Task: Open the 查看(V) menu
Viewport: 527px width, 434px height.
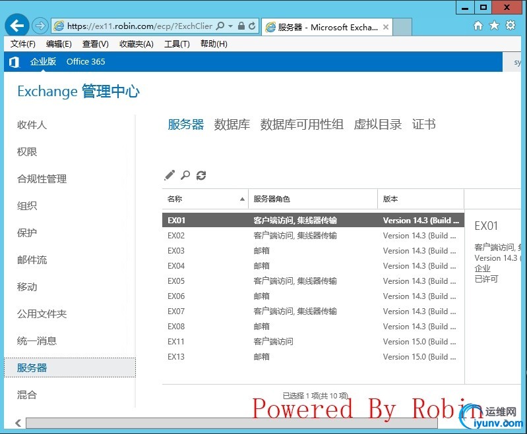Action: click(96, 44)
